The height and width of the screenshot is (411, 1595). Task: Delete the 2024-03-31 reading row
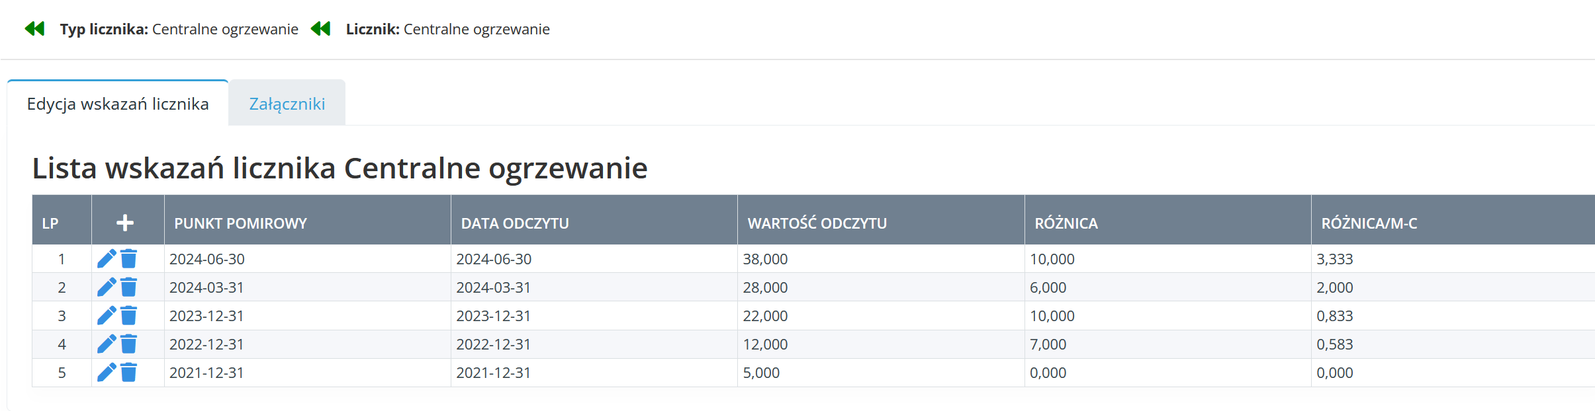[129, 287]
